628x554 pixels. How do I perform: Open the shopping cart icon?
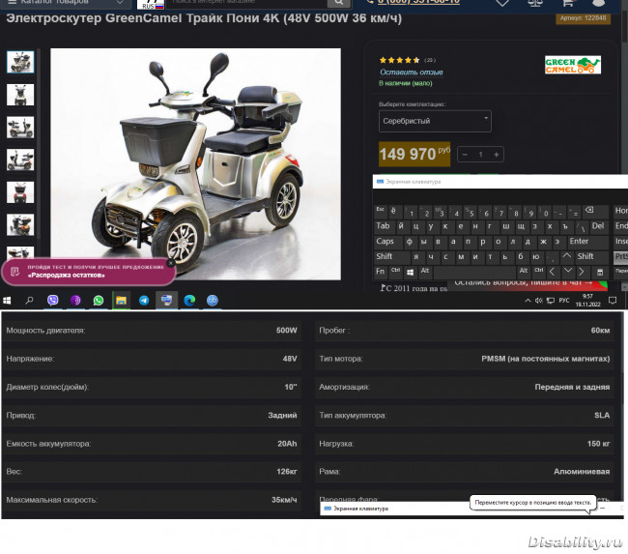567,3
